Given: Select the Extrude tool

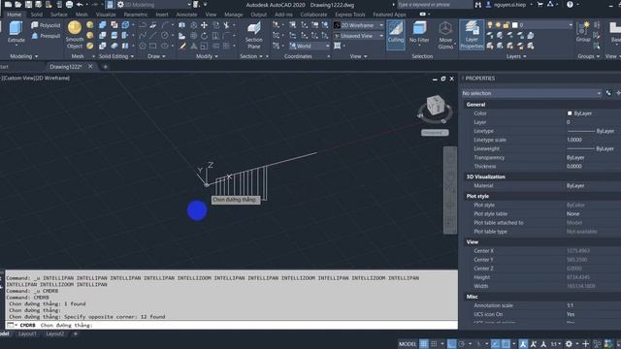Looking at the screenshot, I should (x=16, y=32).
